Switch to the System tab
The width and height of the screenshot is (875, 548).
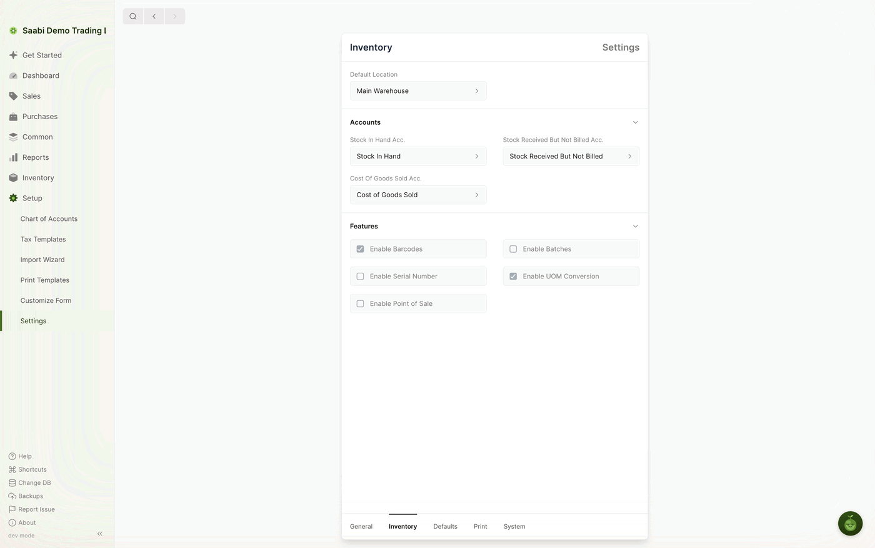pyautogui.click(x=514, y=527)
